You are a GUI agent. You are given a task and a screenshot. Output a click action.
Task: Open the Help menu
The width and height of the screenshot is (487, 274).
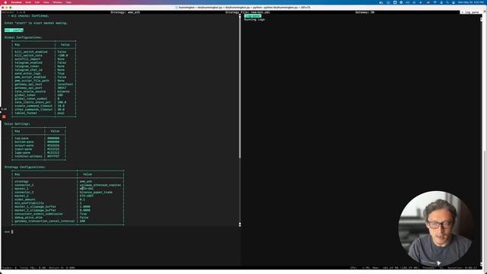click(x=68, y=2)
